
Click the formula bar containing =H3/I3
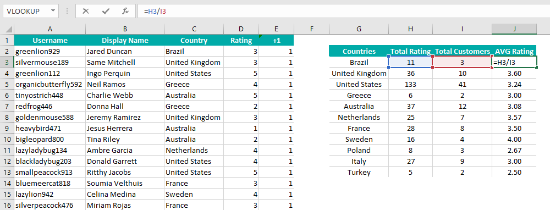(x=343, y=11)
